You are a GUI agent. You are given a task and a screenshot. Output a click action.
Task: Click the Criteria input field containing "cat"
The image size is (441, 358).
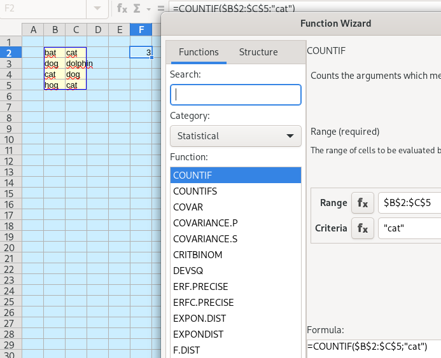[x=410, y=228]
